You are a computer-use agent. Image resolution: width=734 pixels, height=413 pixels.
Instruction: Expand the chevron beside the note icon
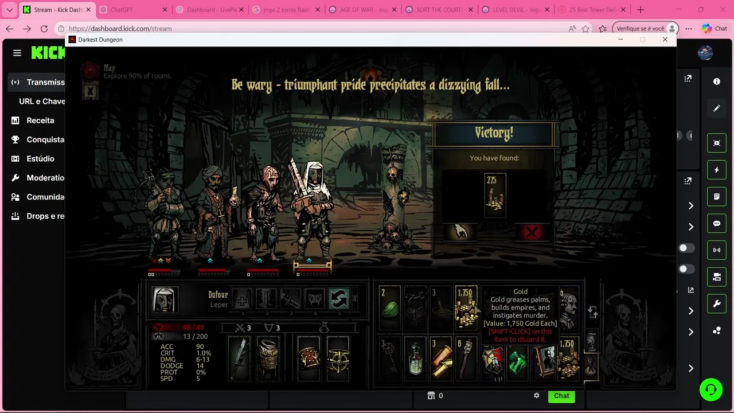(691, 205)
